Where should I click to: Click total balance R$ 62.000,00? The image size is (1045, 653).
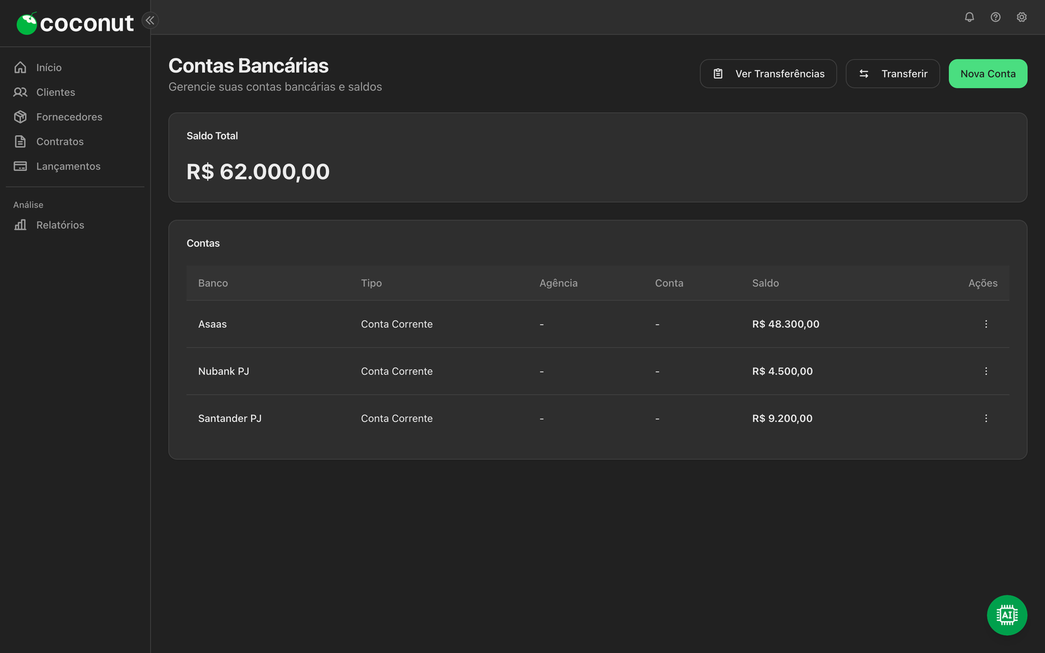(258, 172)
